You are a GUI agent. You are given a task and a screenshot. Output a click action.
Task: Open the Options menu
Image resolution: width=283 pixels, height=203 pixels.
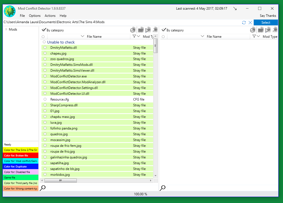35,16
